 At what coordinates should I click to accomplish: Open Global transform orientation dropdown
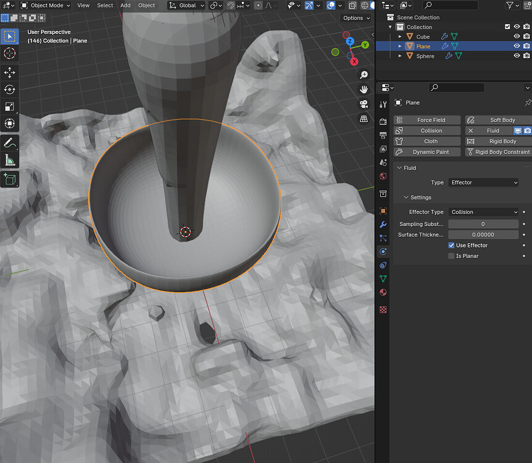186,6
